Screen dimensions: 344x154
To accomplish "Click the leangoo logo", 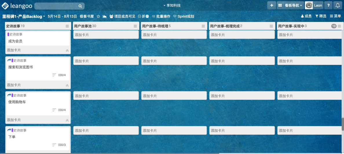I will tap(17, 5).
